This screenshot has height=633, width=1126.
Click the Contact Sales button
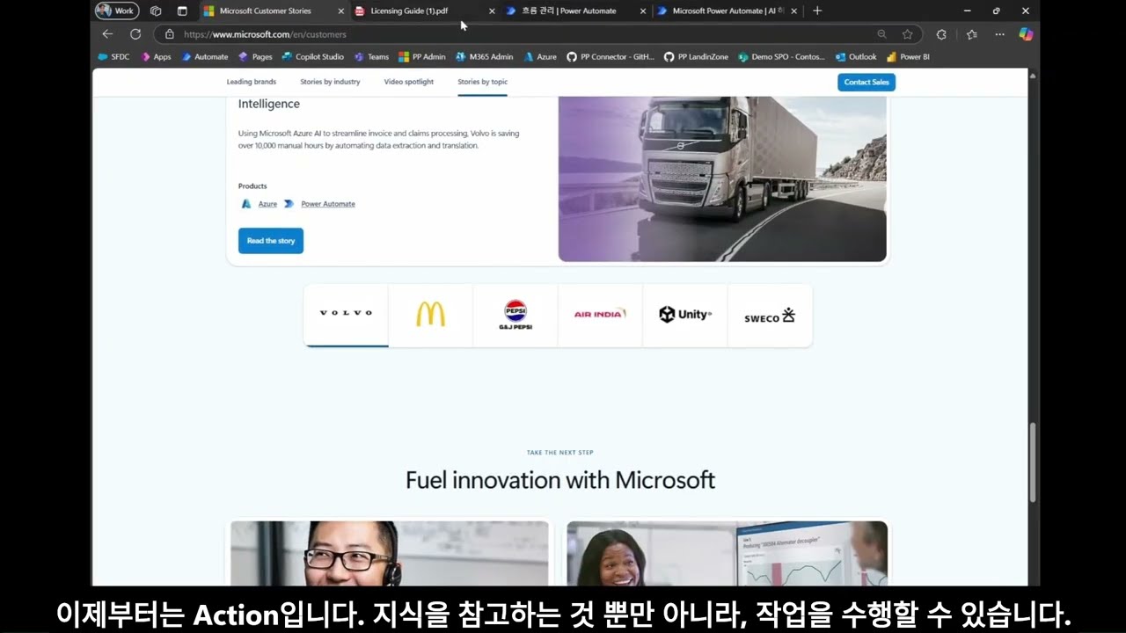[866, 82]
